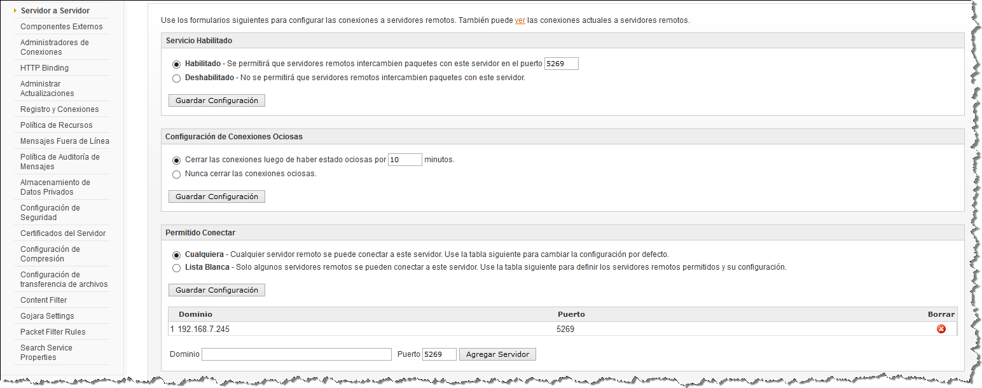The width and height of the screenshot is (982, 388).
Task: Open Packet Filter Rules page
Action: click(x=53, y=332)
